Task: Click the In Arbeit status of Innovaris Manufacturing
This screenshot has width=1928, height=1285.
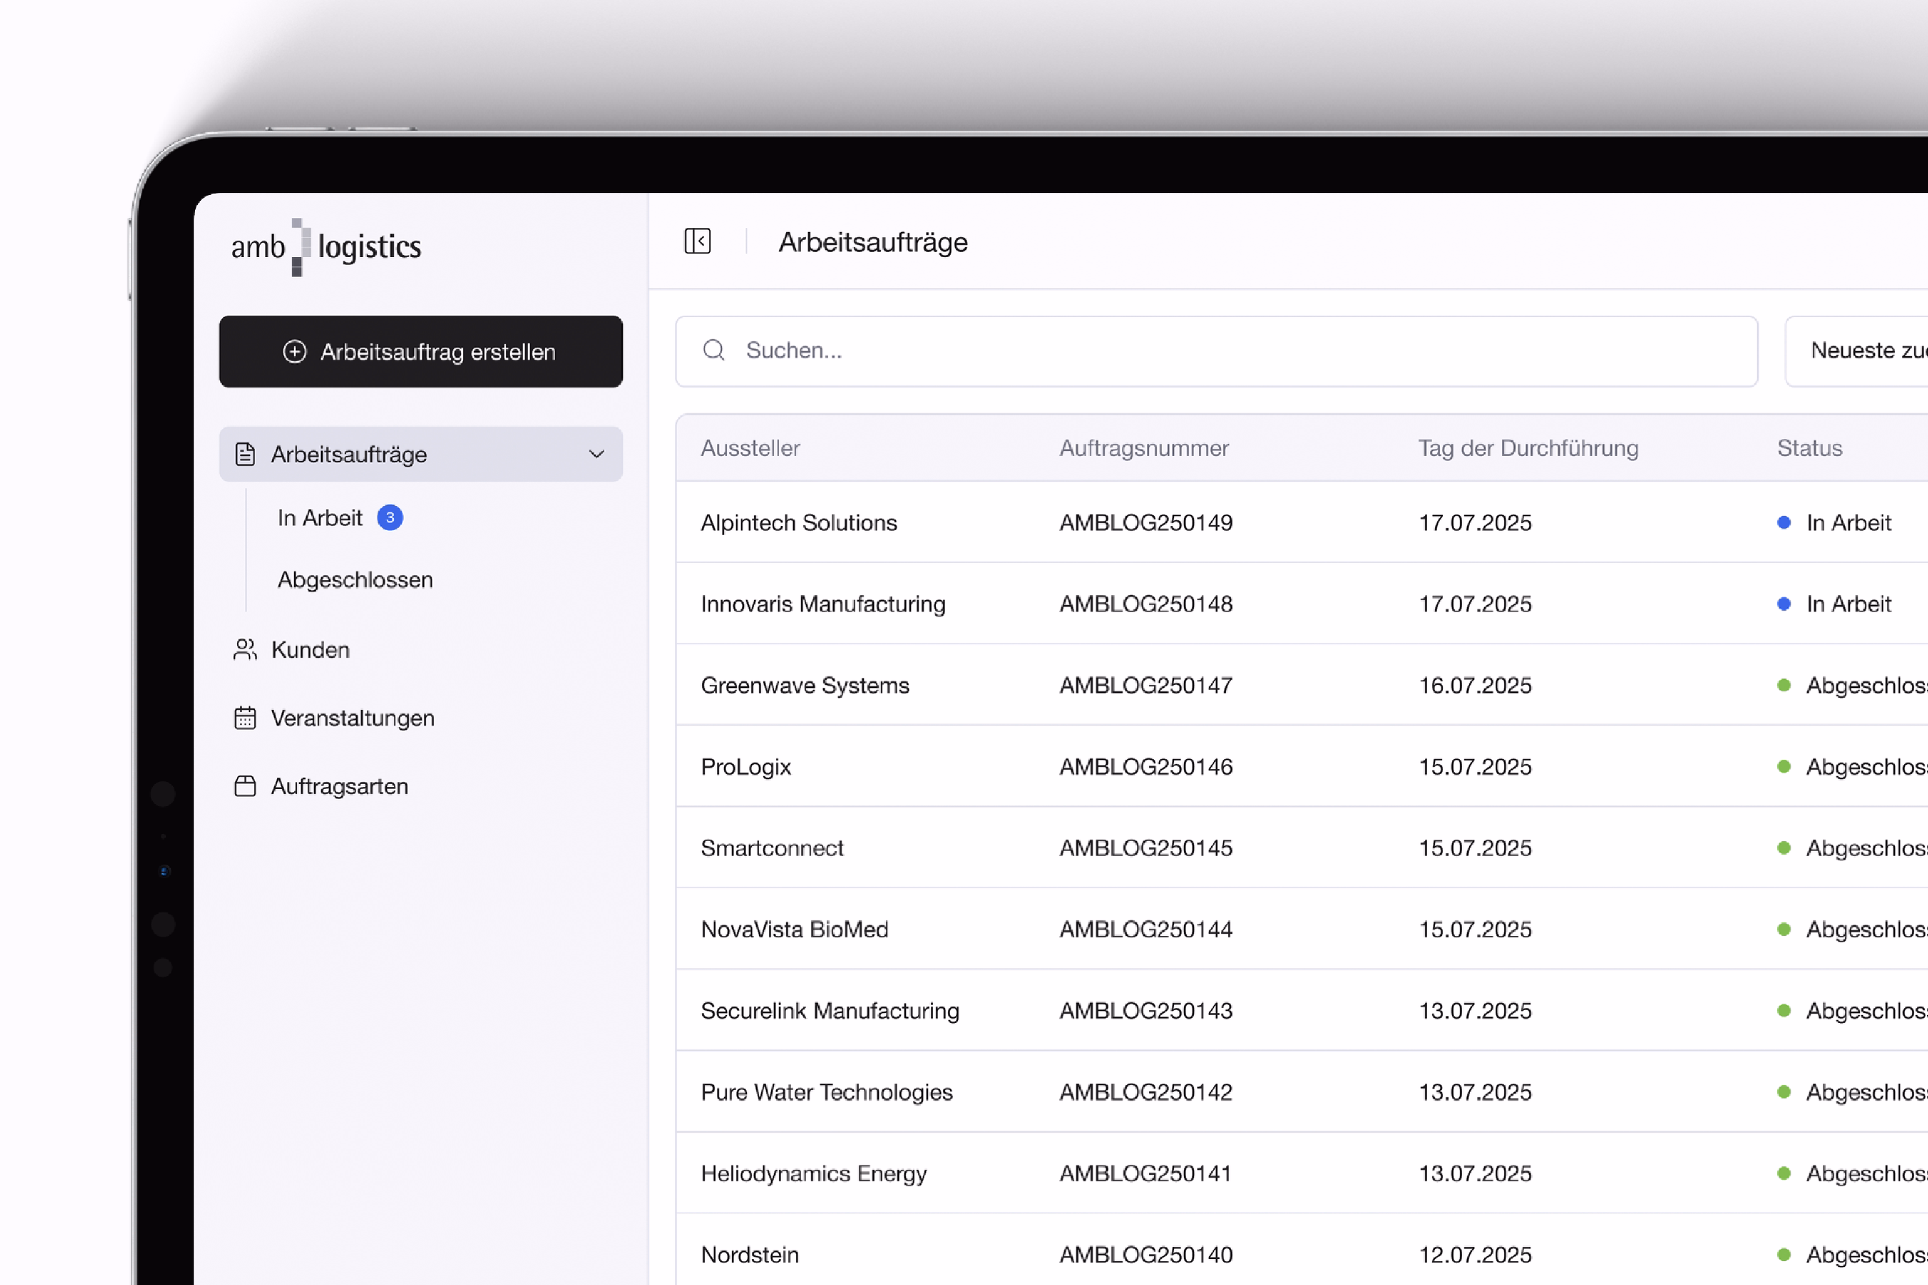Action: click(x=1834, y=604)
